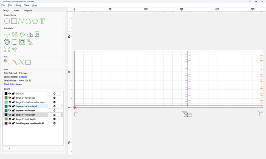Toggle visibility of DEFAULT layer
The height and width of the screenshot is (159, 266).
tap(10, 93)
